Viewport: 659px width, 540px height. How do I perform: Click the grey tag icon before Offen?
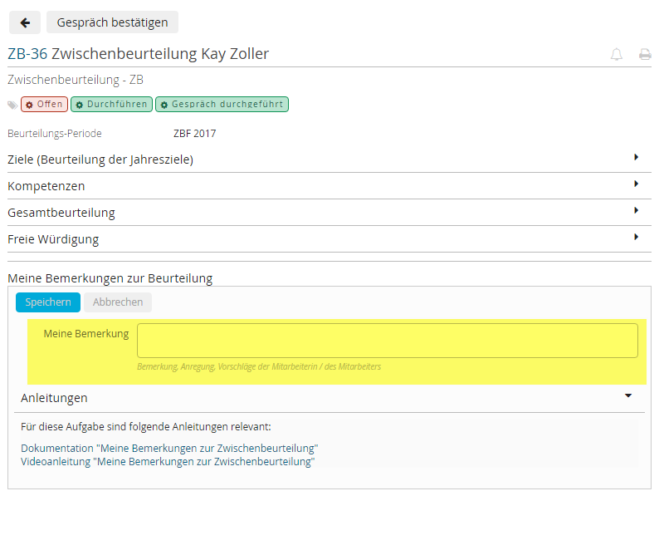pos(12,105)
